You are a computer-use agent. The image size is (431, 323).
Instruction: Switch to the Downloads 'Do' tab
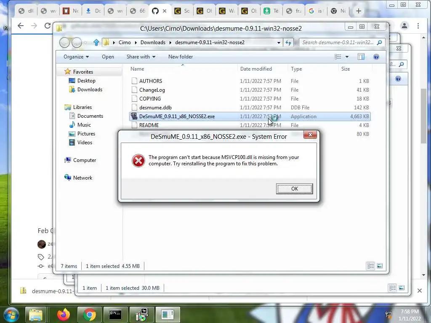point(93,11)
